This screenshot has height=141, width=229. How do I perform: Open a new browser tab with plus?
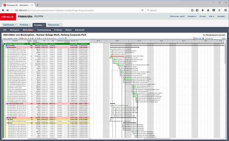37,5
